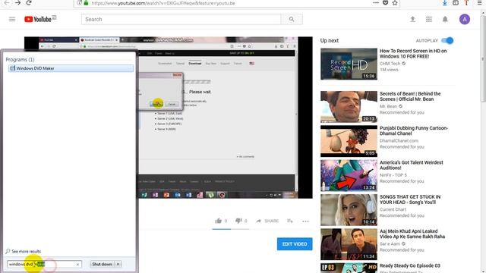
Task: Click the upload video icon
Action: [x=412, y=19]
